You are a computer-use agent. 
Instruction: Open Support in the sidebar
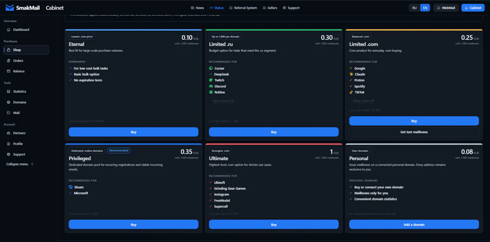[26, 154]
